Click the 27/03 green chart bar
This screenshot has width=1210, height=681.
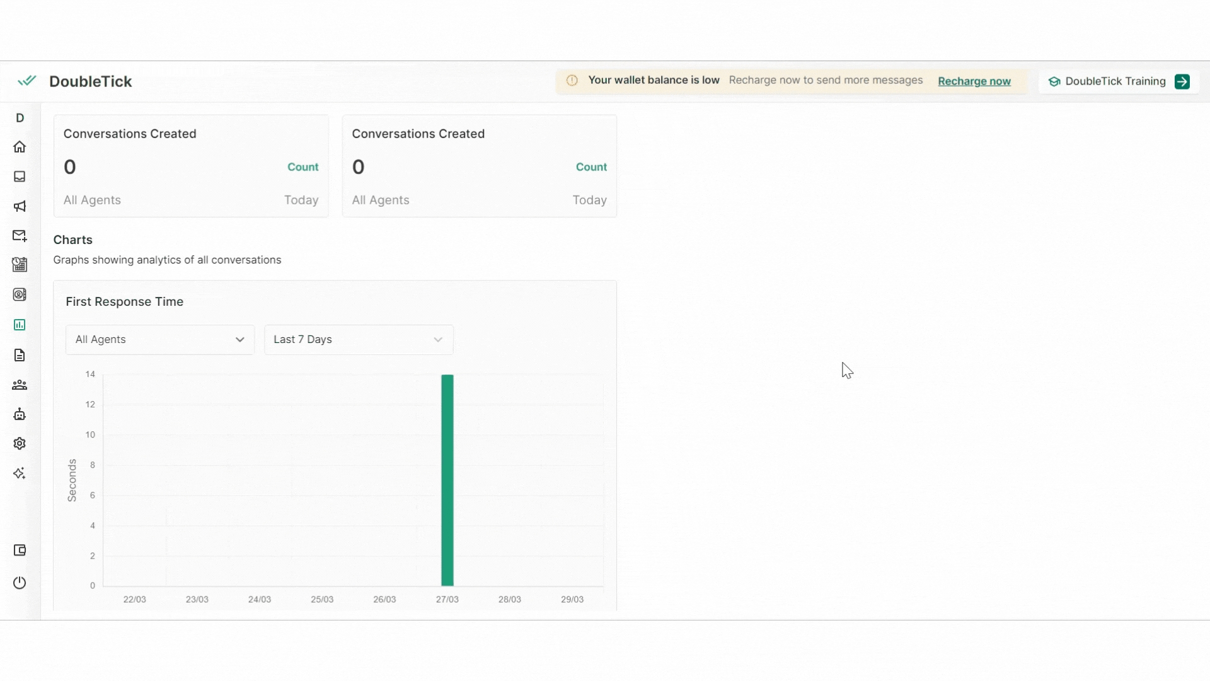447,479
